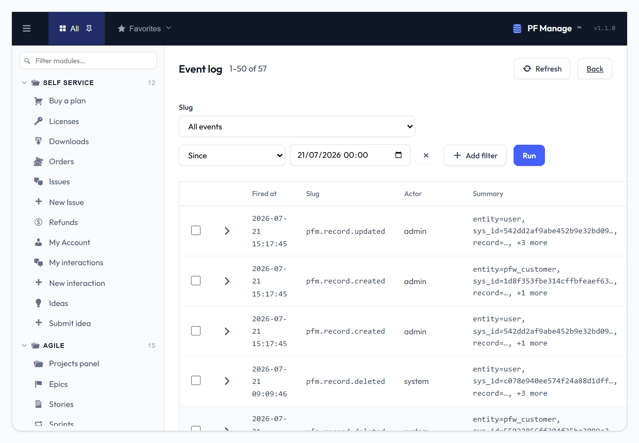This screenshot has width=639, height=443.
Task: Open the Epics module
Action: (58, 384)
